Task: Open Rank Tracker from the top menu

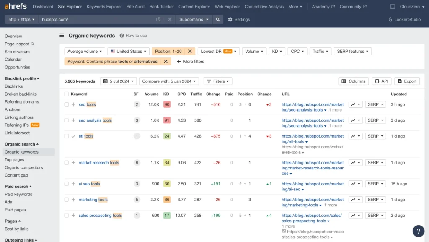Action: tap(161, 6)
